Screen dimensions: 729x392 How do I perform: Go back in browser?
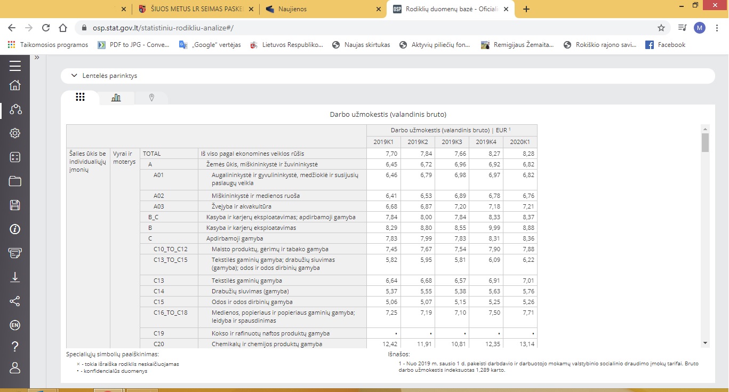click(12, 28)
